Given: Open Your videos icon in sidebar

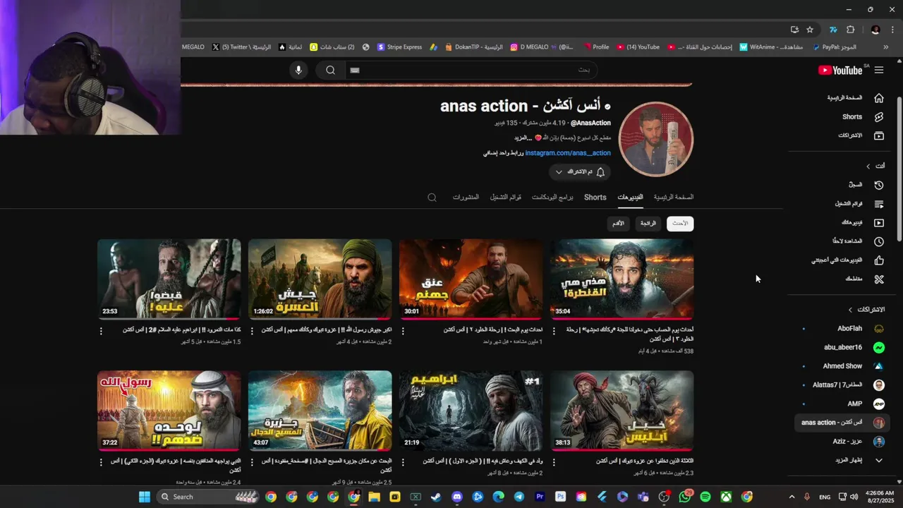Looking at the screenshot, I should point(879,222).
